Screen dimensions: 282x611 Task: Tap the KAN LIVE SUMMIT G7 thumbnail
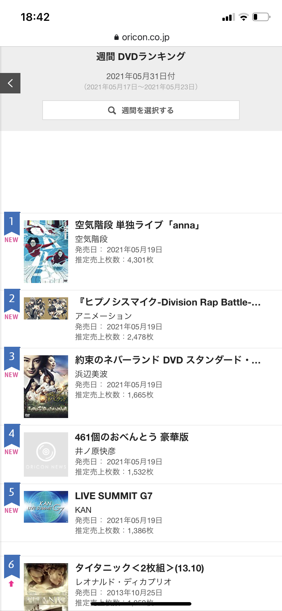coord(46,507)
